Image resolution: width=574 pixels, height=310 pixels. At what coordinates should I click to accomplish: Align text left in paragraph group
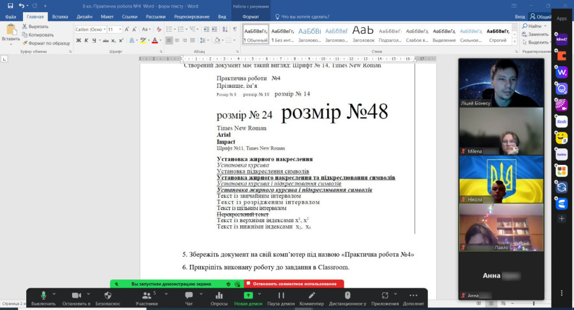[x=169, y=40]
